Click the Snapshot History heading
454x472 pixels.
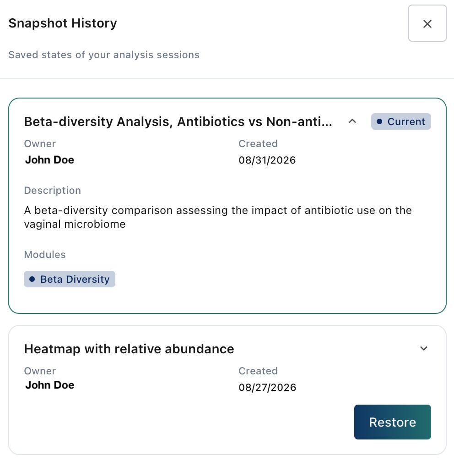[x=63, y=23]
